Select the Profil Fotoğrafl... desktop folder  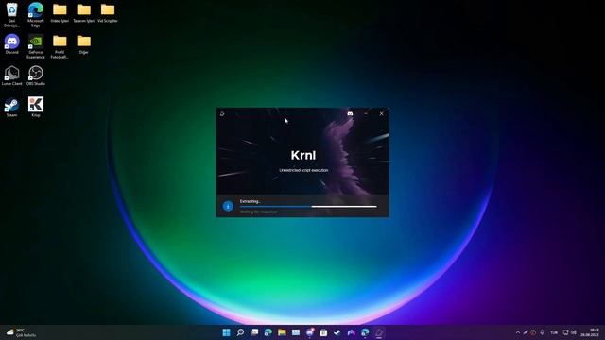click(60, 46)
